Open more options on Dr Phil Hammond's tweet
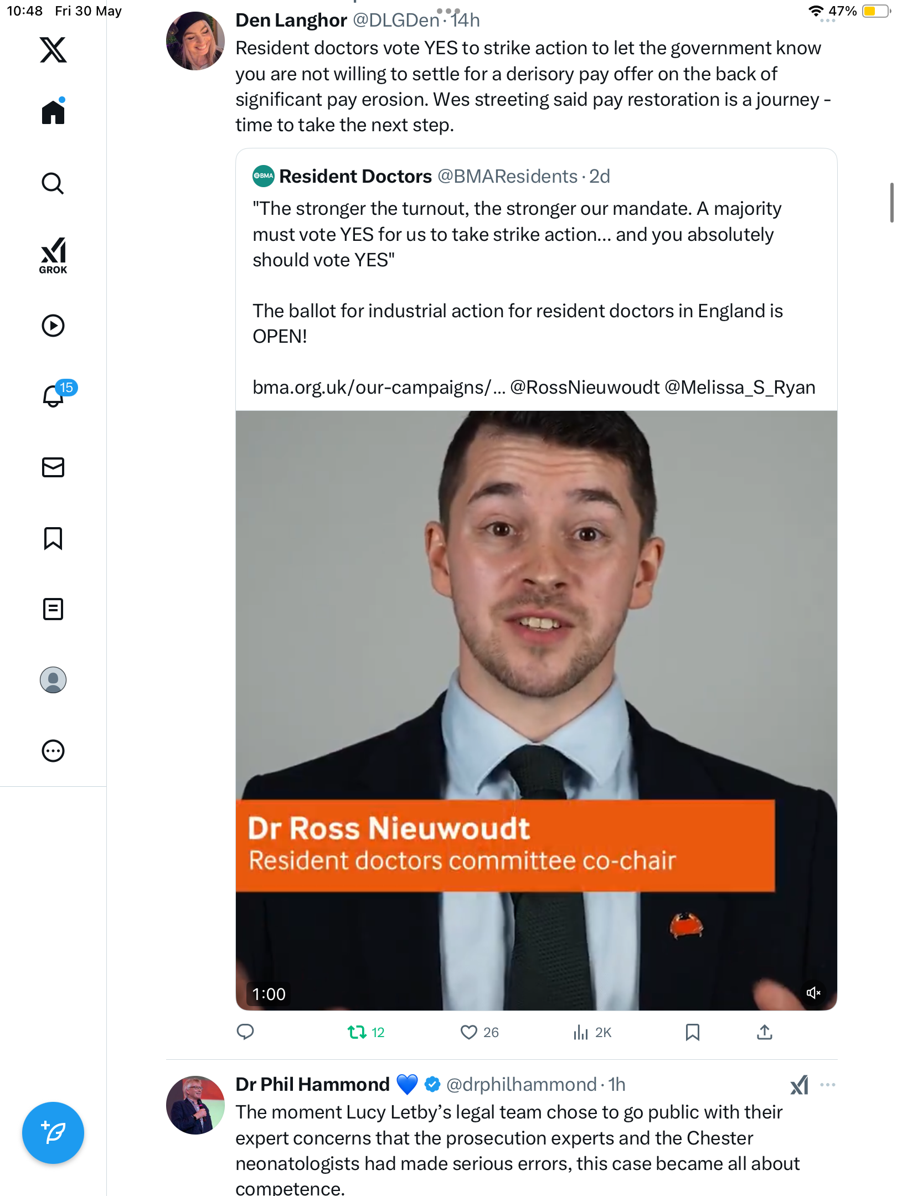 point(828,1085)
